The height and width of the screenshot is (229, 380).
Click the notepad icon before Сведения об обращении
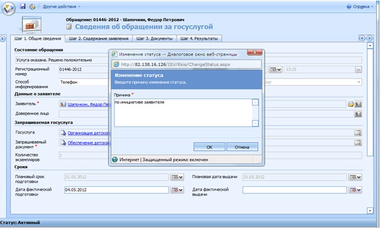(x=69, y=27)
